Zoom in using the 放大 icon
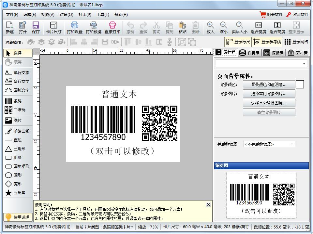 pyautogui.click(x=210, y=27)
